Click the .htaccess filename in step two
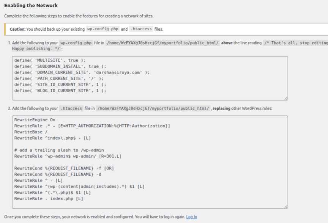 coord(71,108)
